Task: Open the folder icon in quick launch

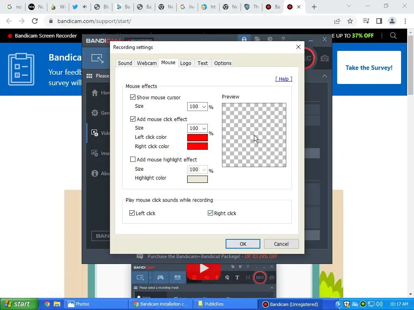Action: coord(57,304)
